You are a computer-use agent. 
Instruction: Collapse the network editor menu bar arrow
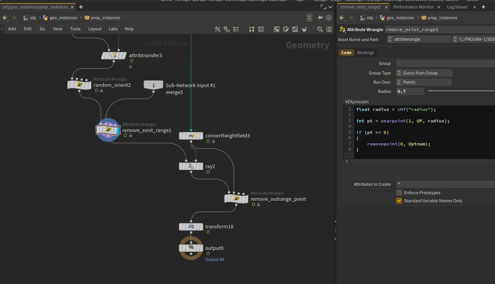(x=2, y=29)
